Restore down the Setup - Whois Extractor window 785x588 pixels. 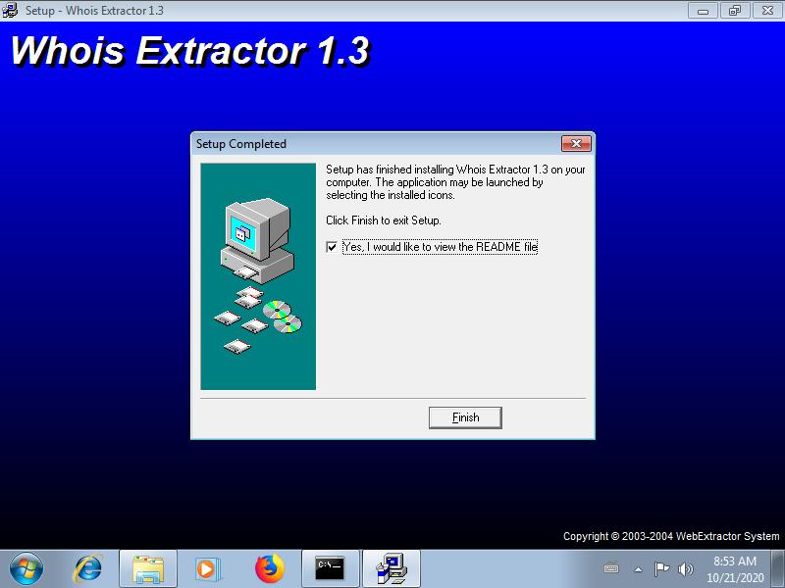[735, 11]
